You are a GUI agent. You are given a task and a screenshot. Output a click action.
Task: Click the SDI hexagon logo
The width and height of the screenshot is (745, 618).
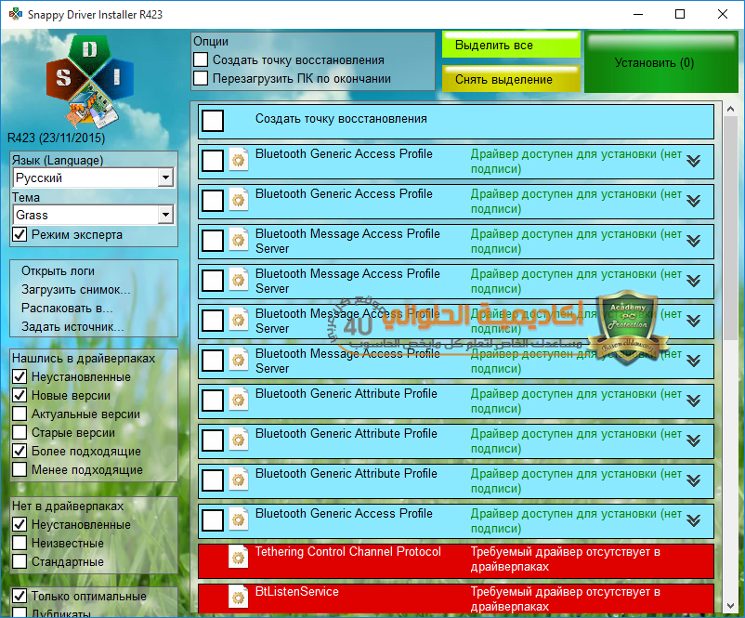click(x=90, y=82)
